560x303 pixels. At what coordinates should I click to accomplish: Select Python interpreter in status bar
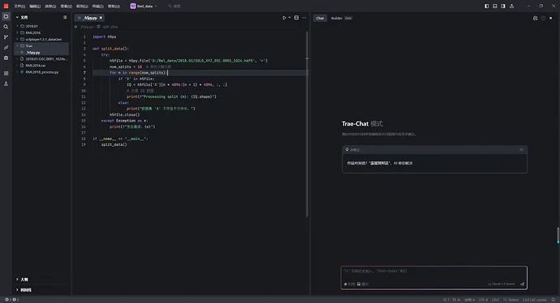[535, 300]
